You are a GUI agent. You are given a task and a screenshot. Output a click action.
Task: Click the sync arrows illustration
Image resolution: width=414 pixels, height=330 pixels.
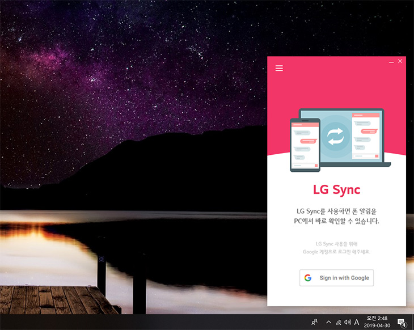(x=336, y=137)
